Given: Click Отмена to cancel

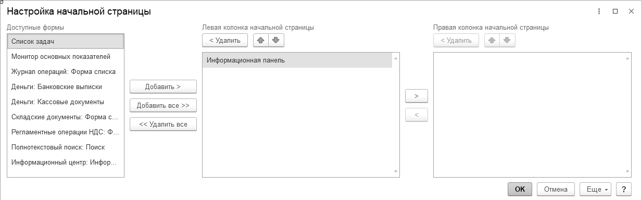Looking at the screenshot, I should click(556, 189).
